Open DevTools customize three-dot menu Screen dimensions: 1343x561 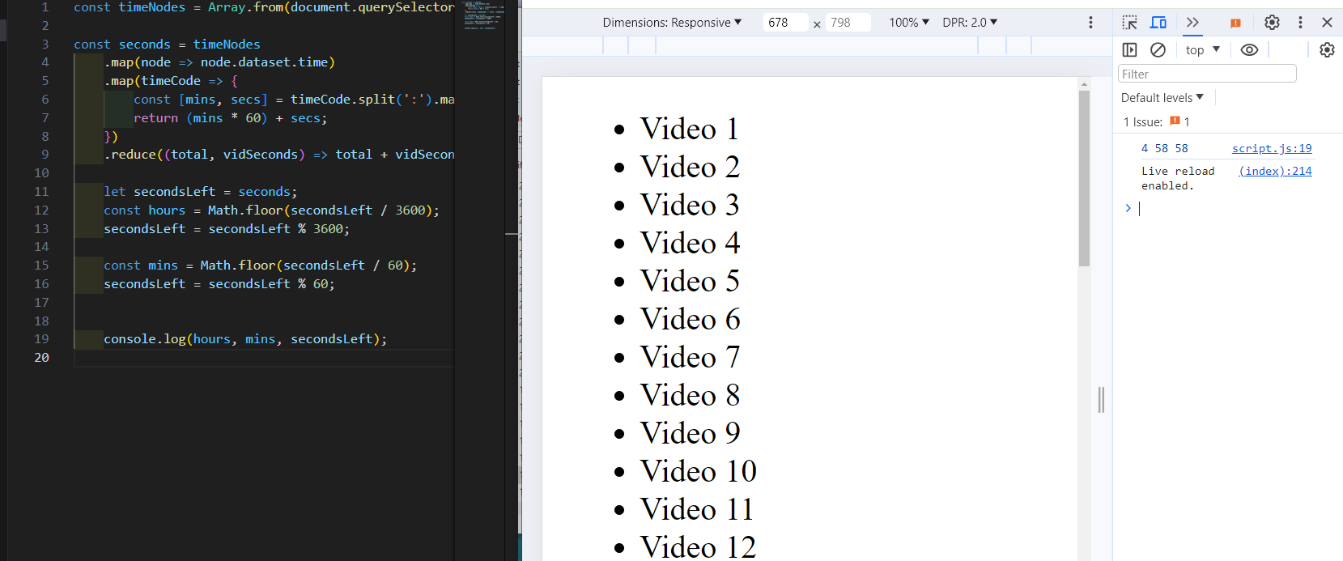[1300, 23]
